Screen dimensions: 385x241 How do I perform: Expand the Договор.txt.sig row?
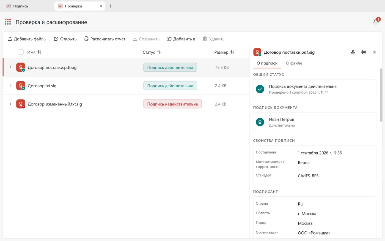tap(10, 86)
